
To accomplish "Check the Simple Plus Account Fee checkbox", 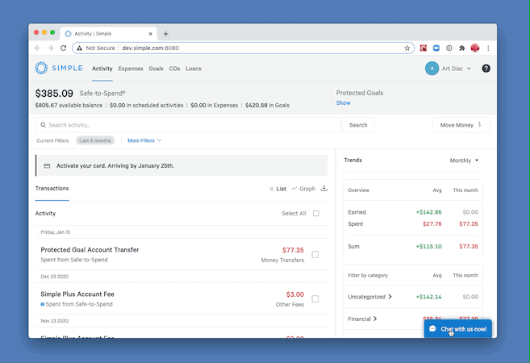I will pos(315,298).
